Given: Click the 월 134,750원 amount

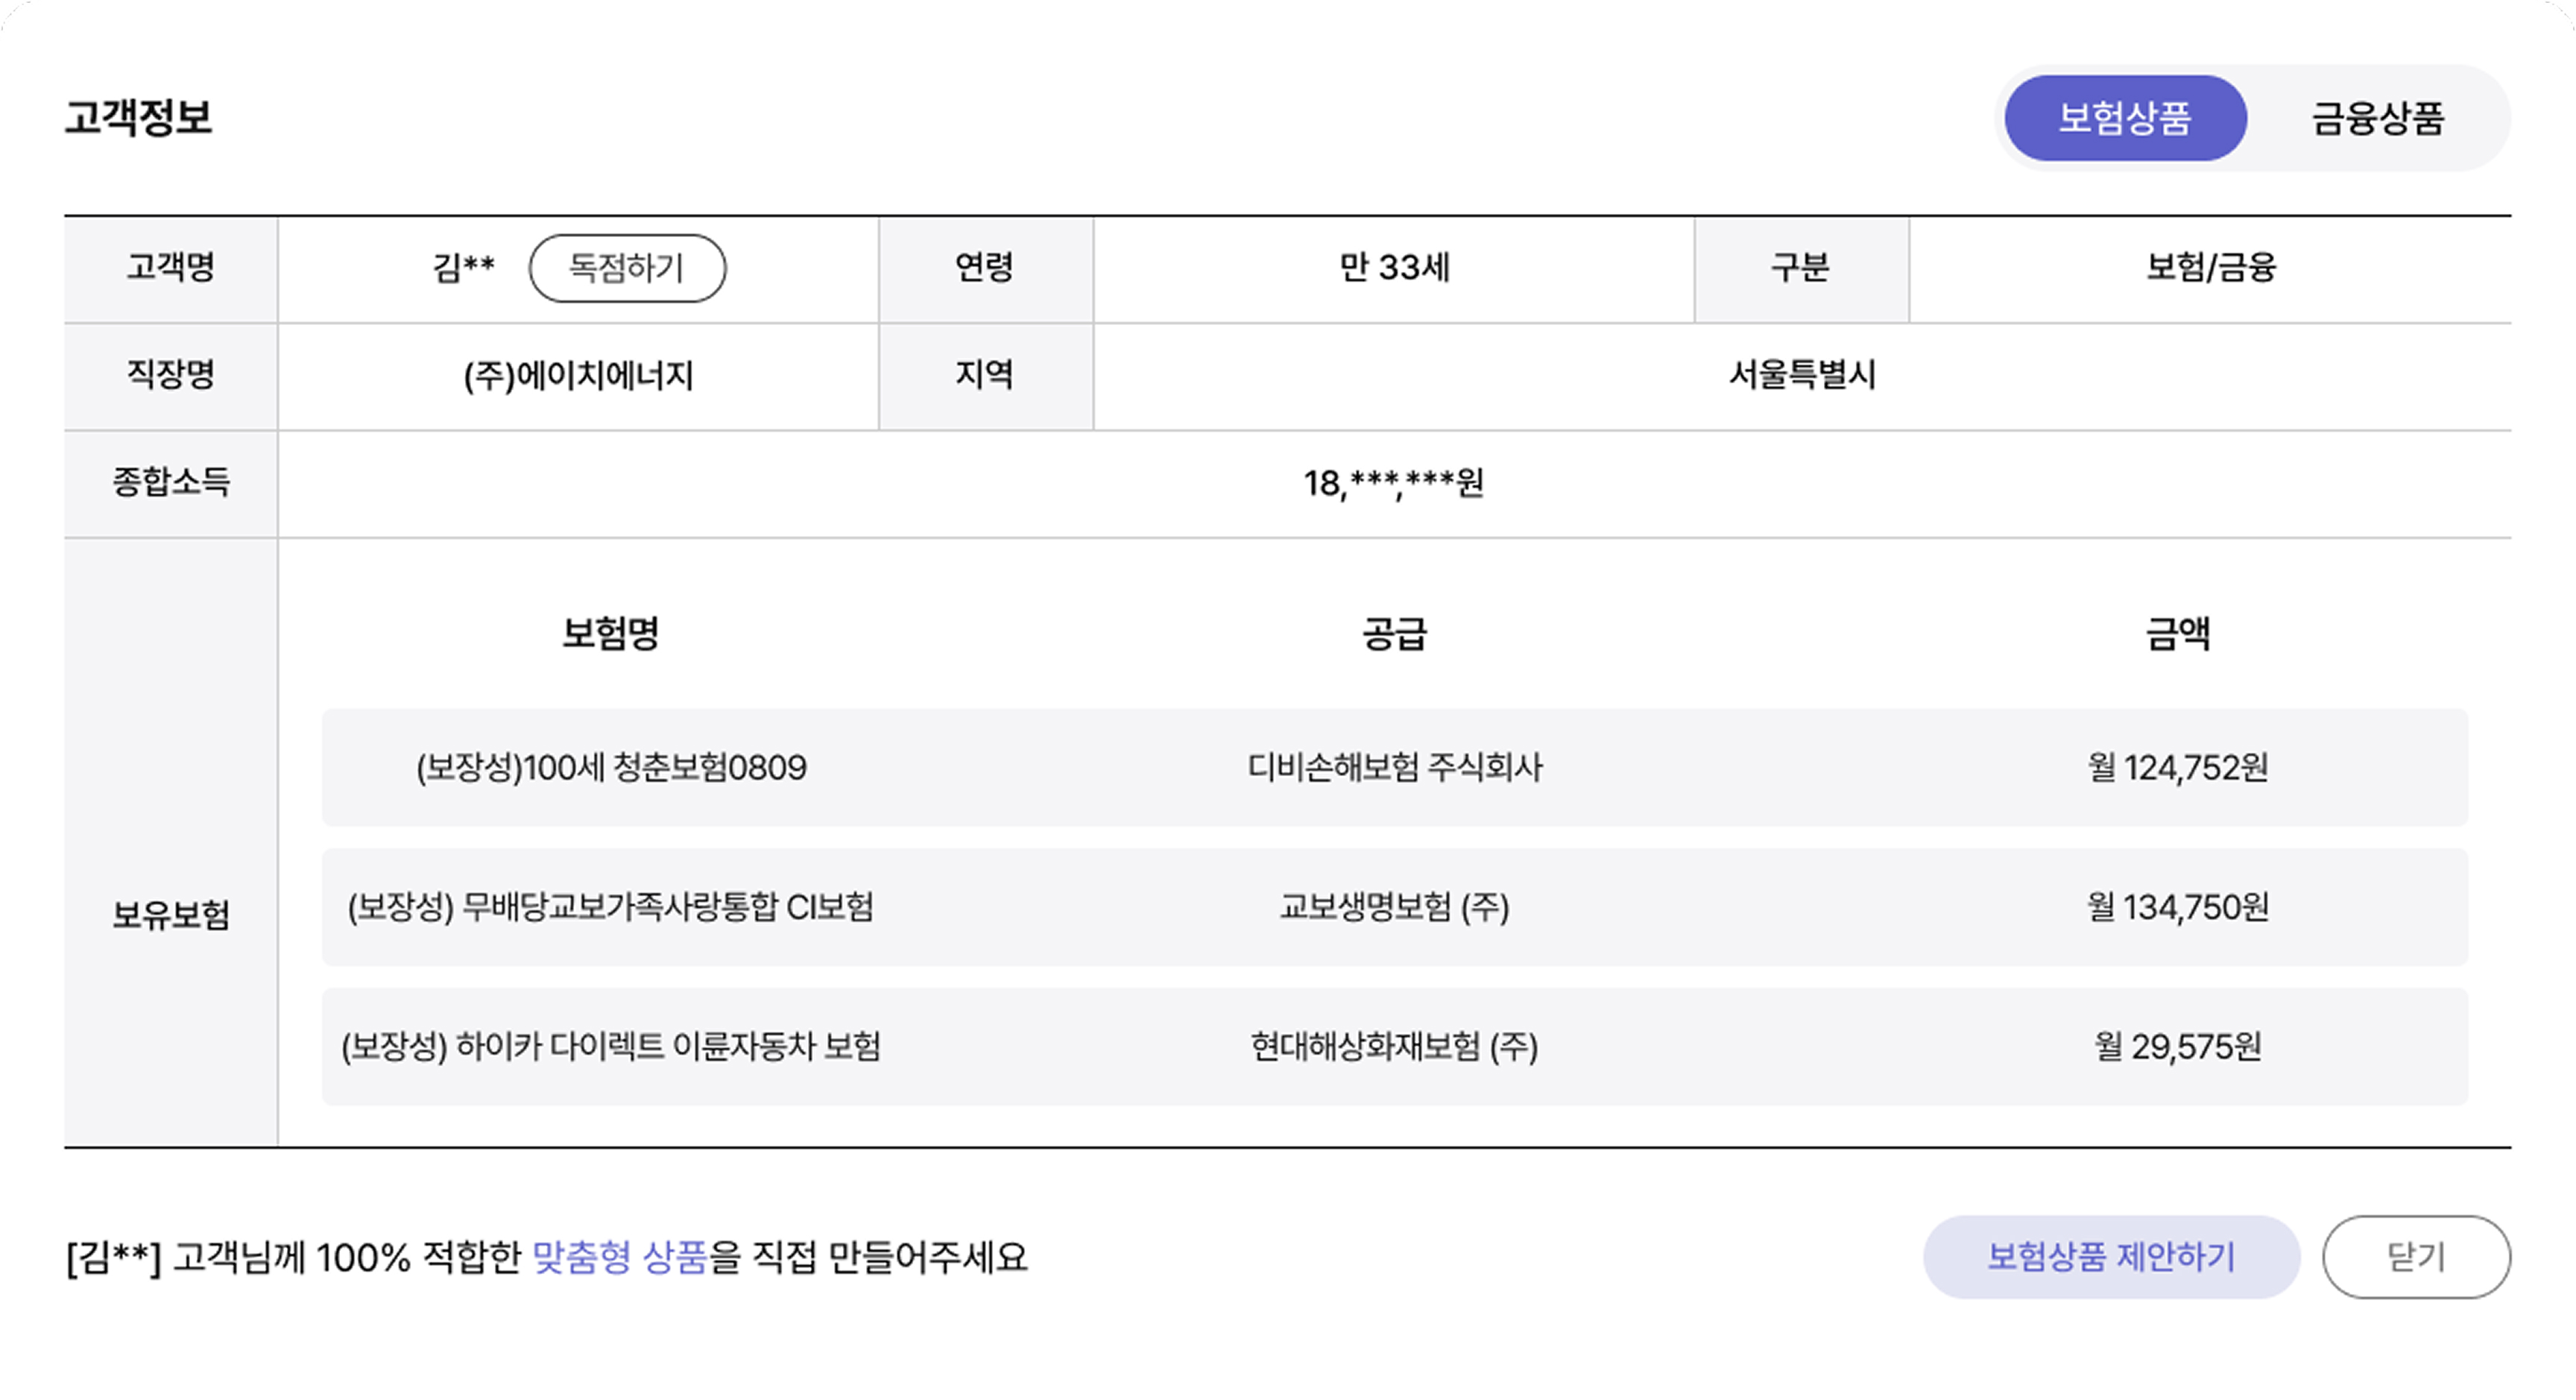Looking at the screenshot, I should [2177, 907].
